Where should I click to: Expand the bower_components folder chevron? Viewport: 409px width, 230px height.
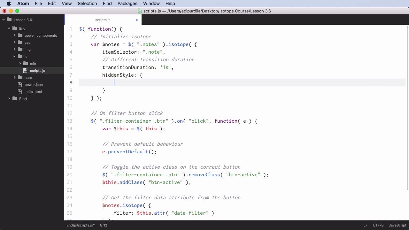[15, 35]
